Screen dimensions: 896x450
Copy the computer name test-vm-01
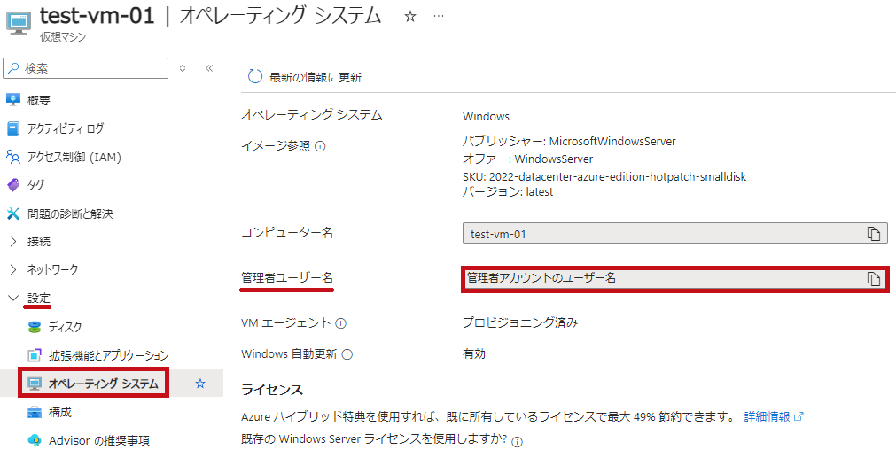click(x=873, y=234)
